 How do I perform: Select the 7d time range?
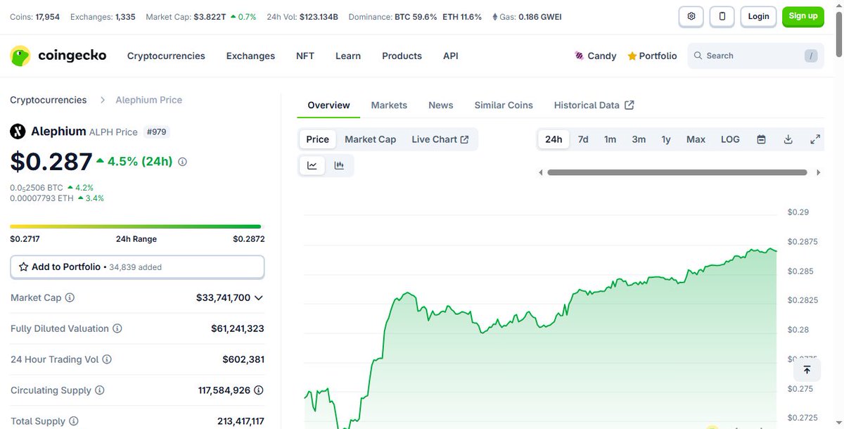pos(583,139)
